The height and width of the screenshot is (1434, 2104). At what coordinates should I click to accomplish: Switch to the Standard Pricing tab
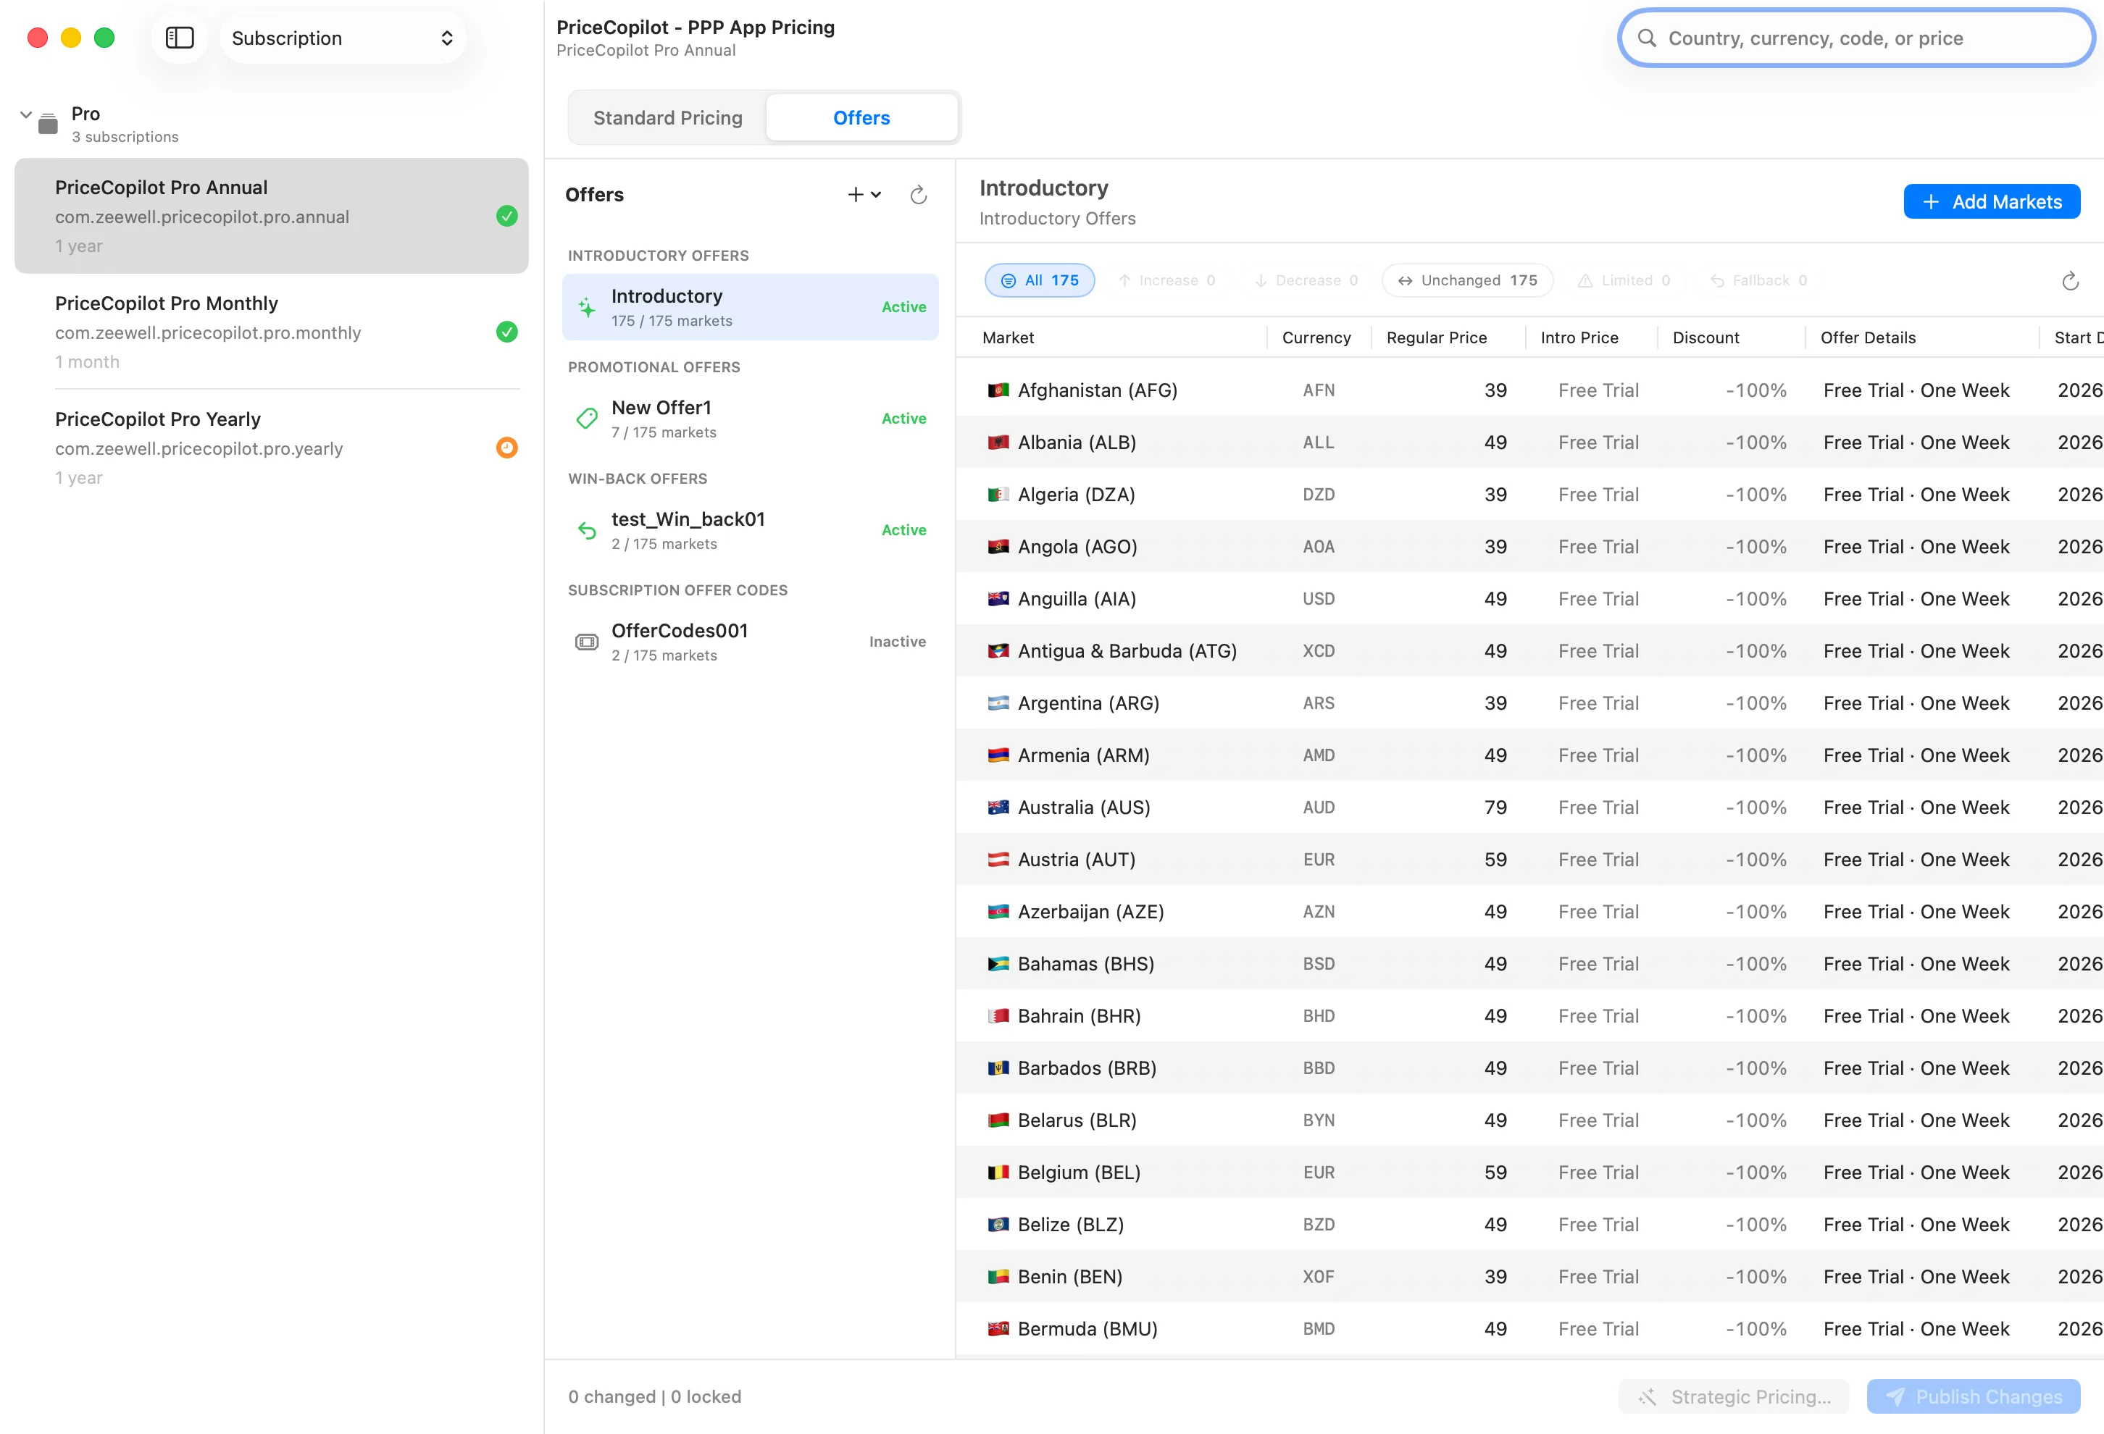pos(668,117)
